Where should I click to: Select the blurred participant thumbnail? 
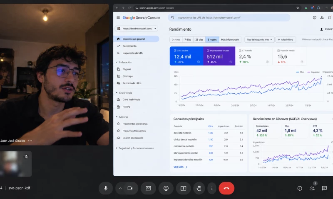[x=16, y=164]
